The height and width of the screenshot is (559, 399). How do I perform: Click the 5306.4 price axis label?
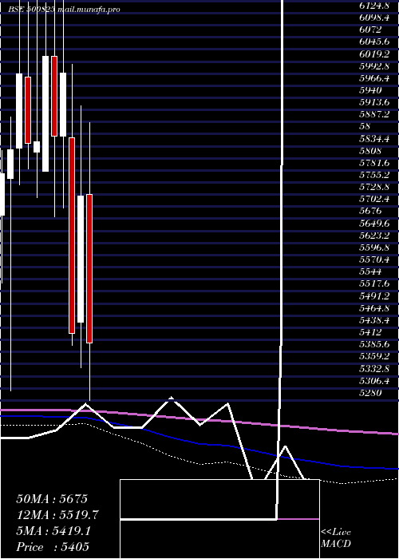click(x=374, y=381)
